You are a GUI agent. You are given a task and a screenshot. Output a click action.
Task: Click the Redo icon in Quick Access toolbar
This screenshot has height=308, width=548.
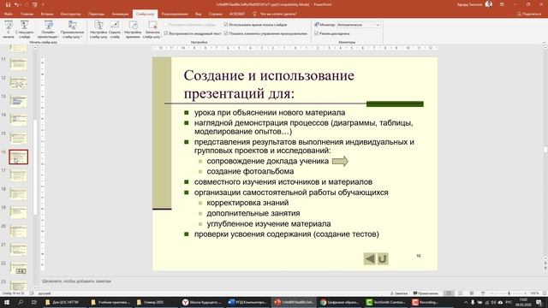tap(26, 4)
